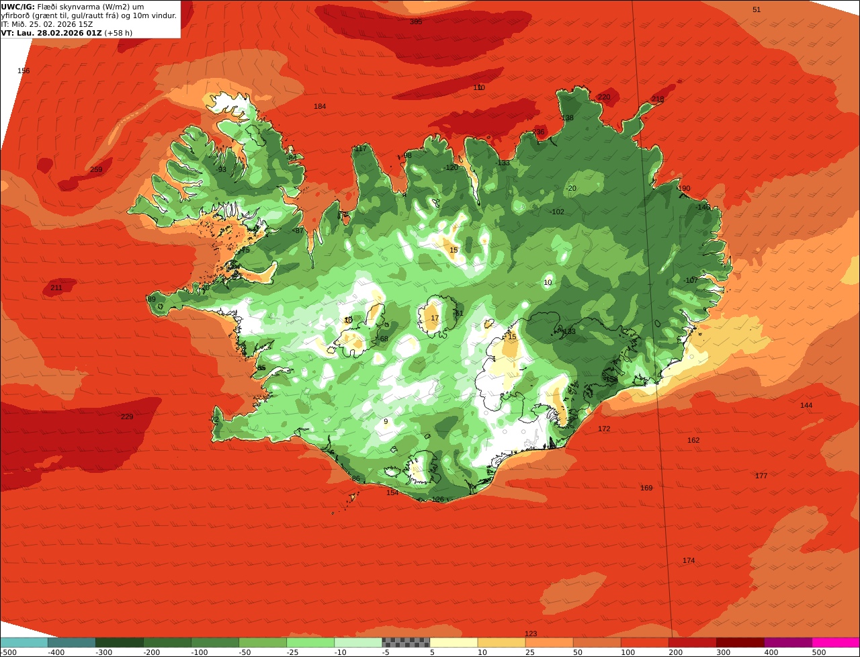This screenshot has width=860, height=657.
Task: Click the map value 154
Action: [392, 492]
